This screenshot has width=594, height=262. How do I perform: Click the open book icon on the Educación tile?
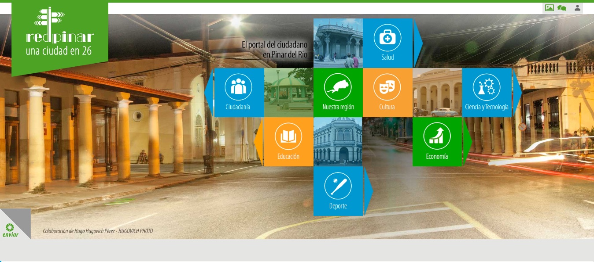(x=288, y=135)
